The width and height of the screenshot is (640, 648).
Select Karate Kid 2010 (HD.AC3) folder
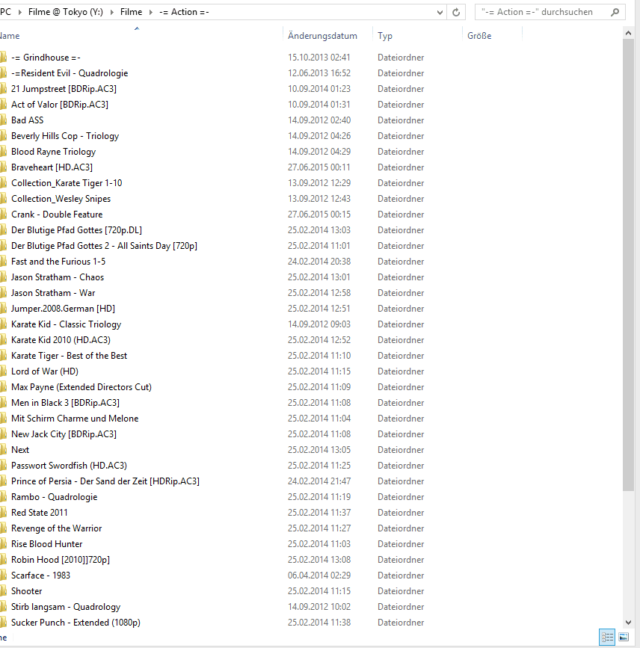(x=61, y=340)
